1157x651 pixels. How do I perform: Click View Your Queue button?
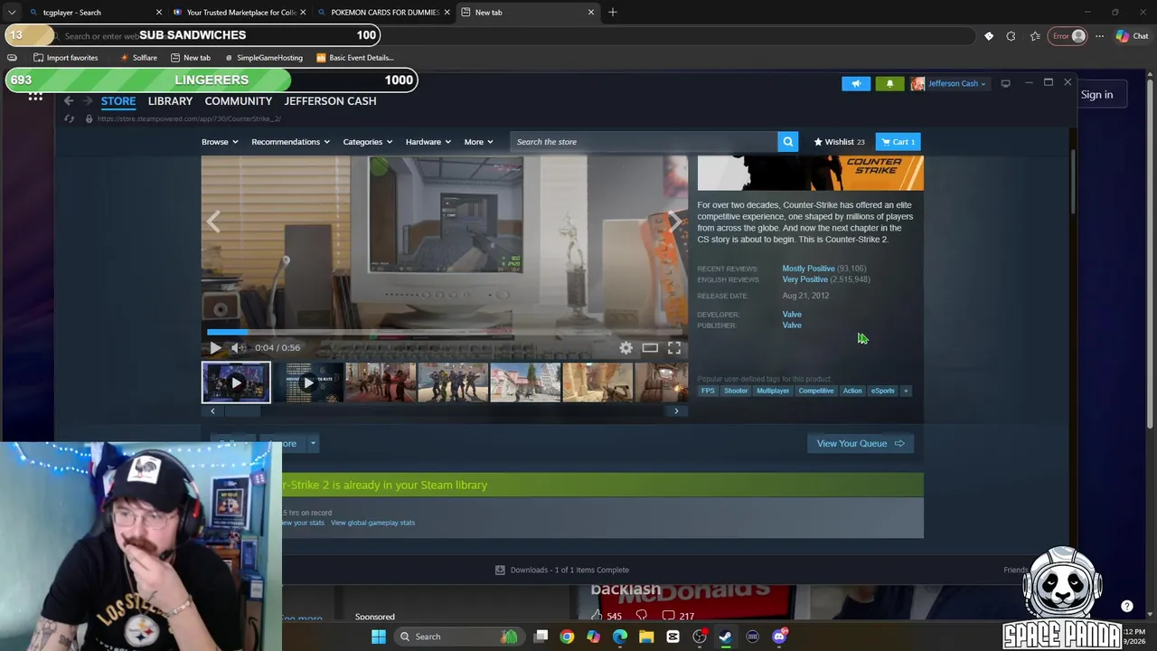(860, 443)
